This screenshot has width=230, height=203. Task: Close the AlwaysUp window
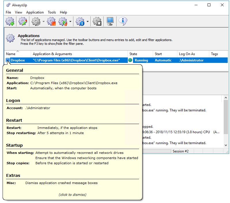tap(222, 5)
